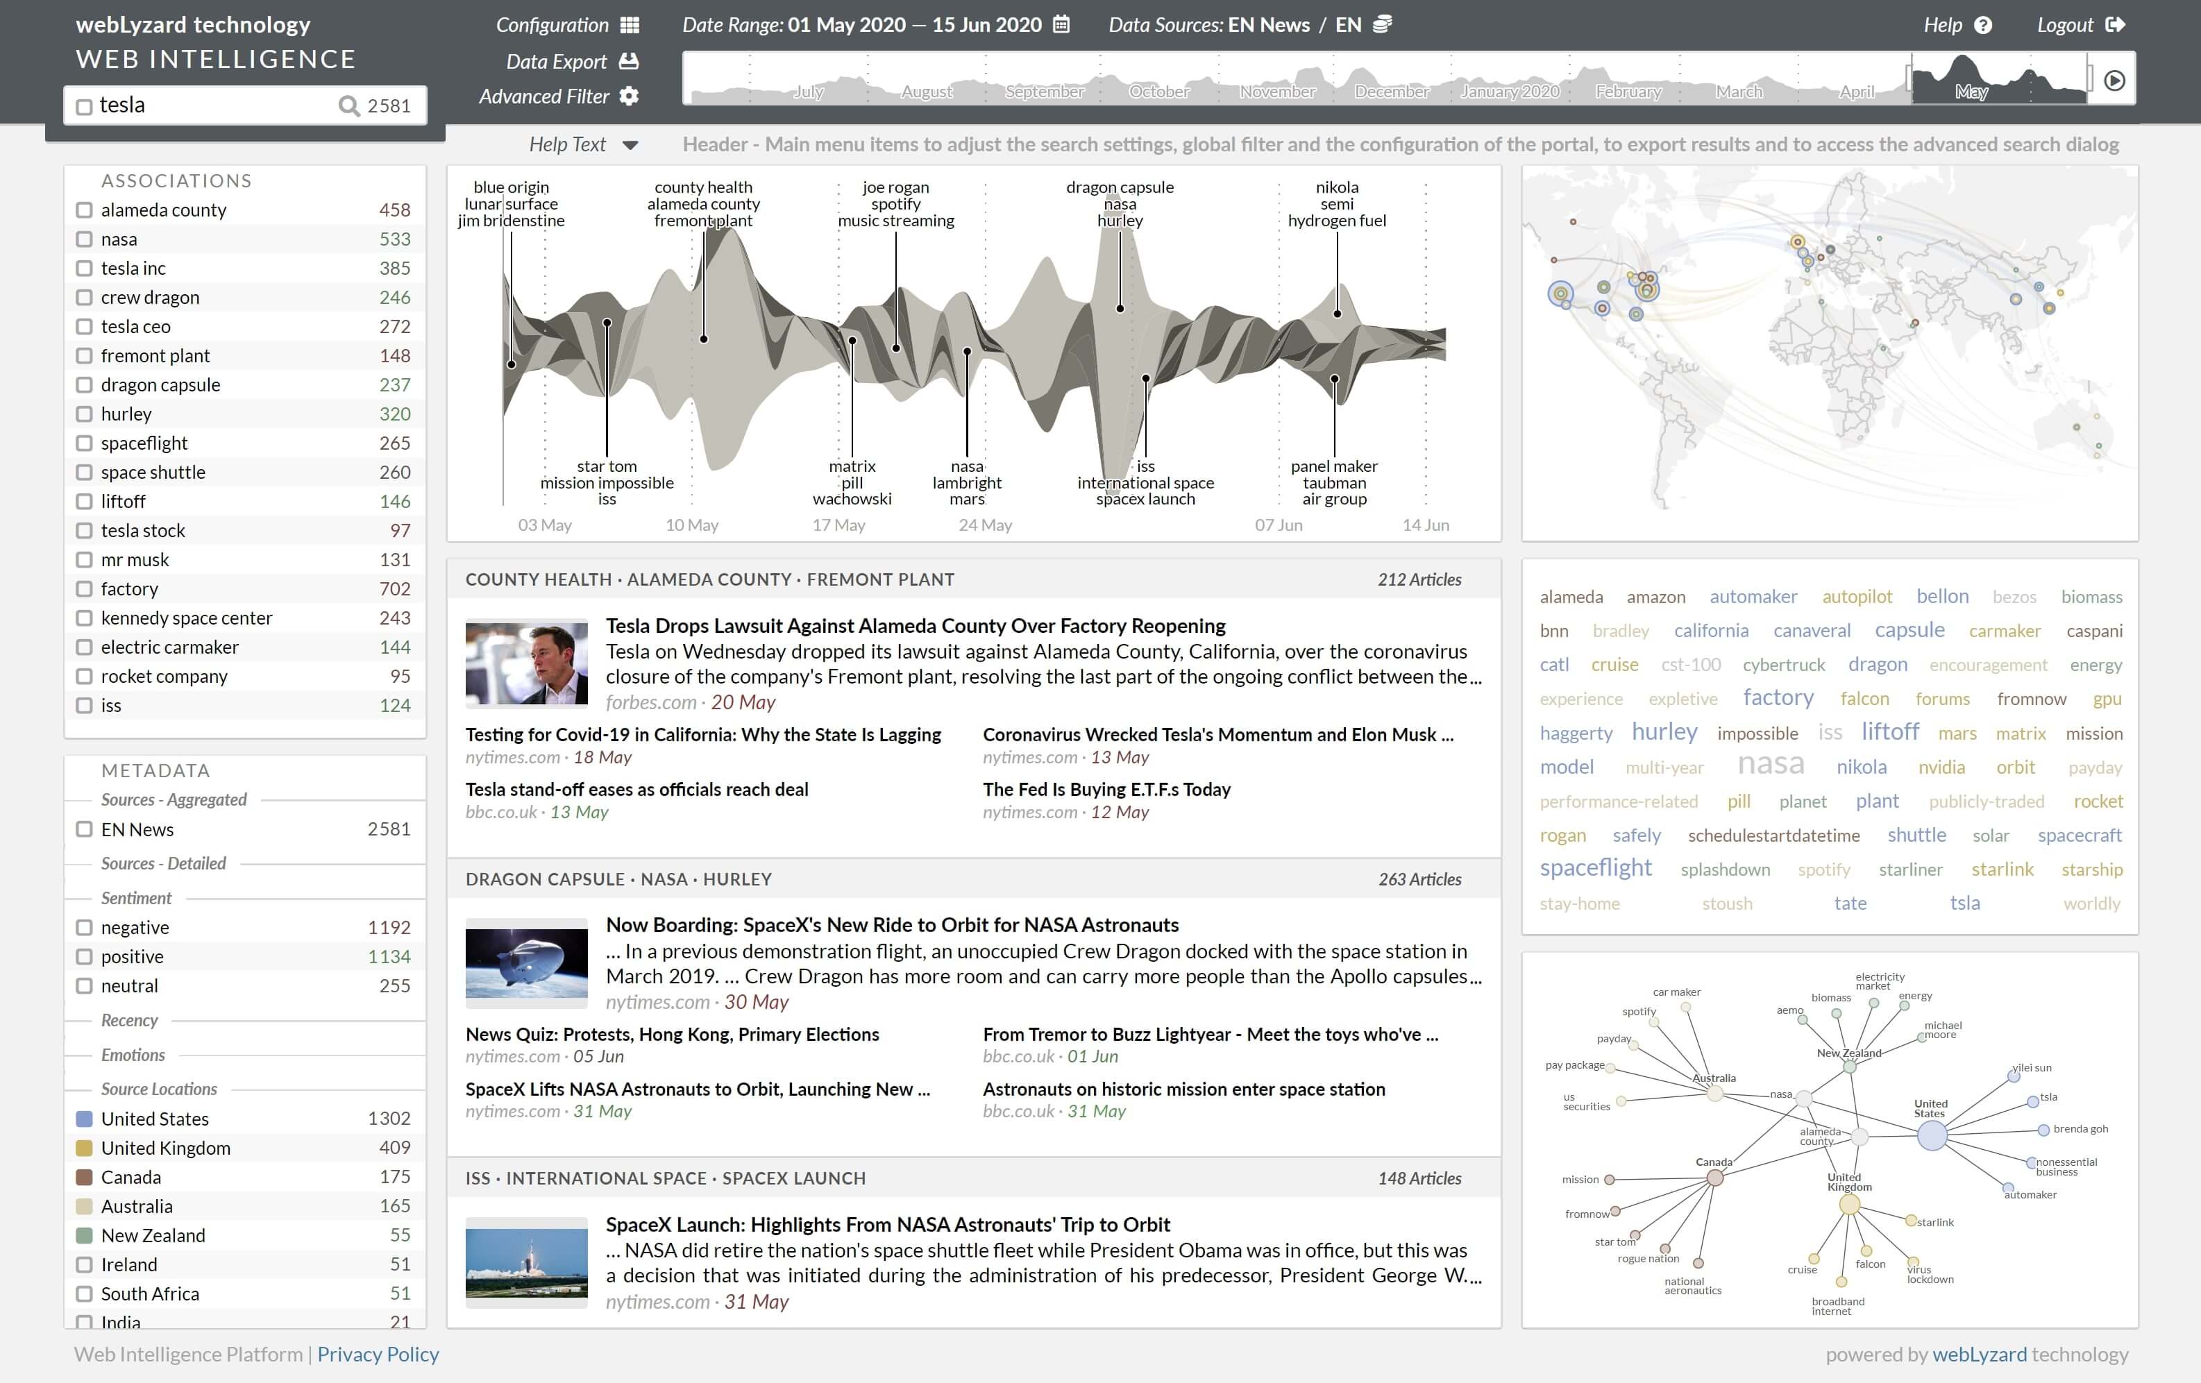2201x1383 pixels.
Task: Tick the alameda county association checkbox
Action: (84, 210)
